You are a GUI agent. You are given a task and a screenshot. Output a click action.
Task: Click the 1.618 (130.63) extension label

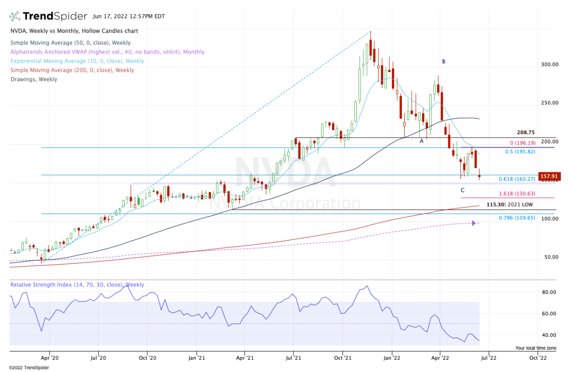(x=517, y=194)
